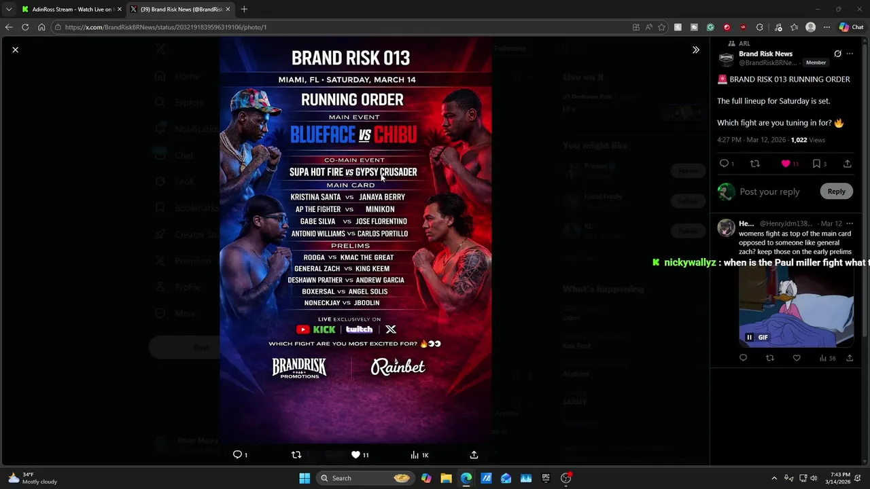Go to browser home page

41,27
